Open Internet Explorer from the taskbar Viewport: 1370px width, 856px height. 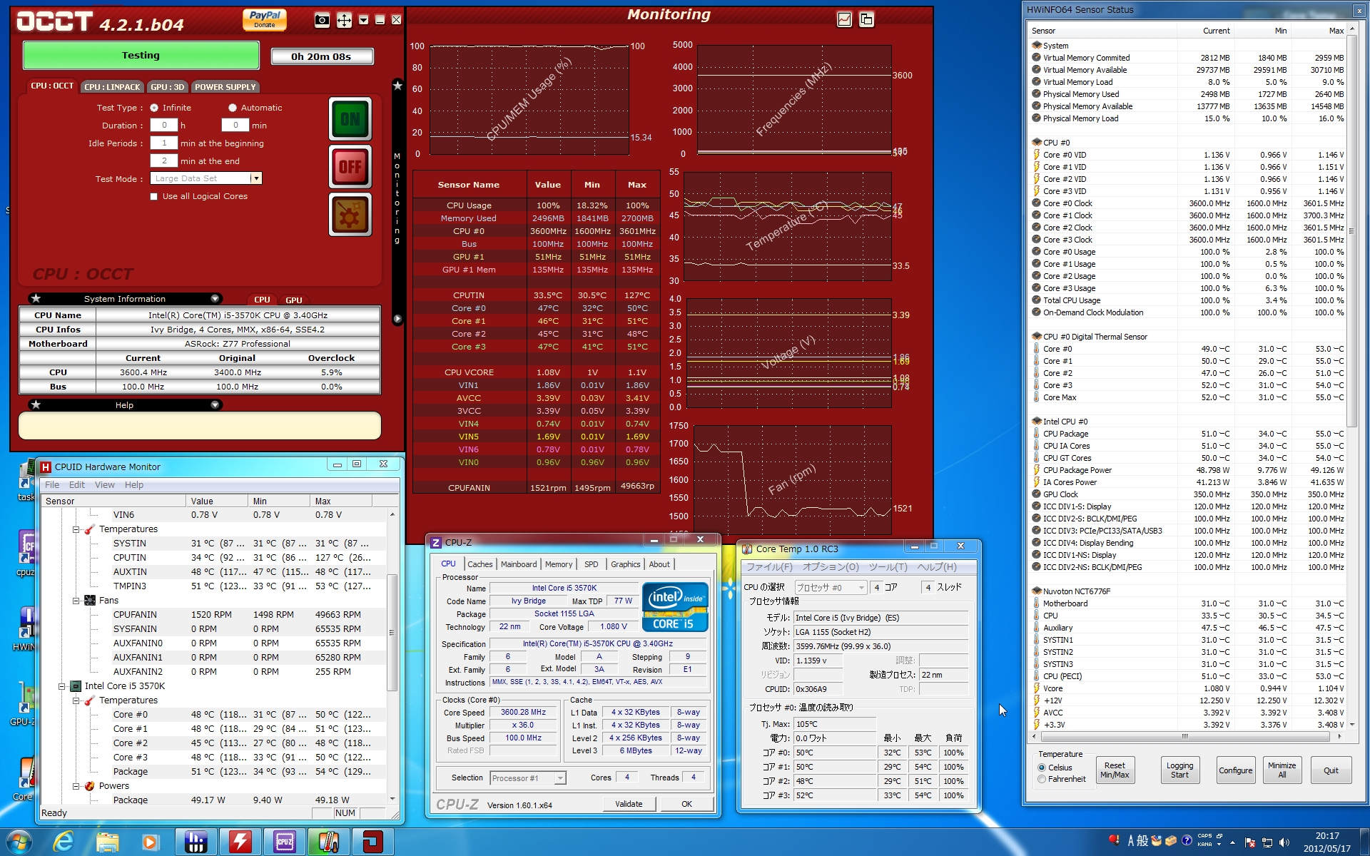[64, 842]
